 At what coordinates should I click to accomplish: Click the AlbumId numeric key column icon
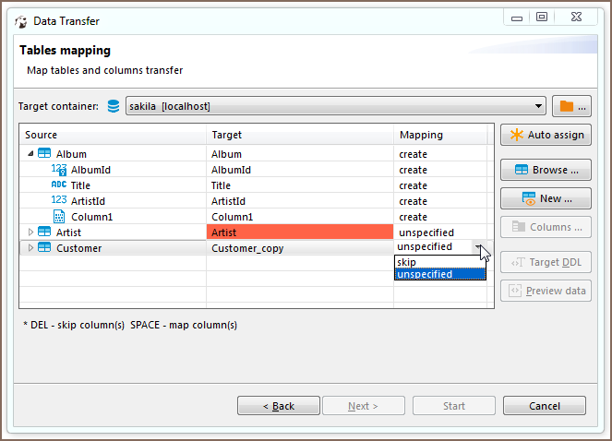pos(59,170)
